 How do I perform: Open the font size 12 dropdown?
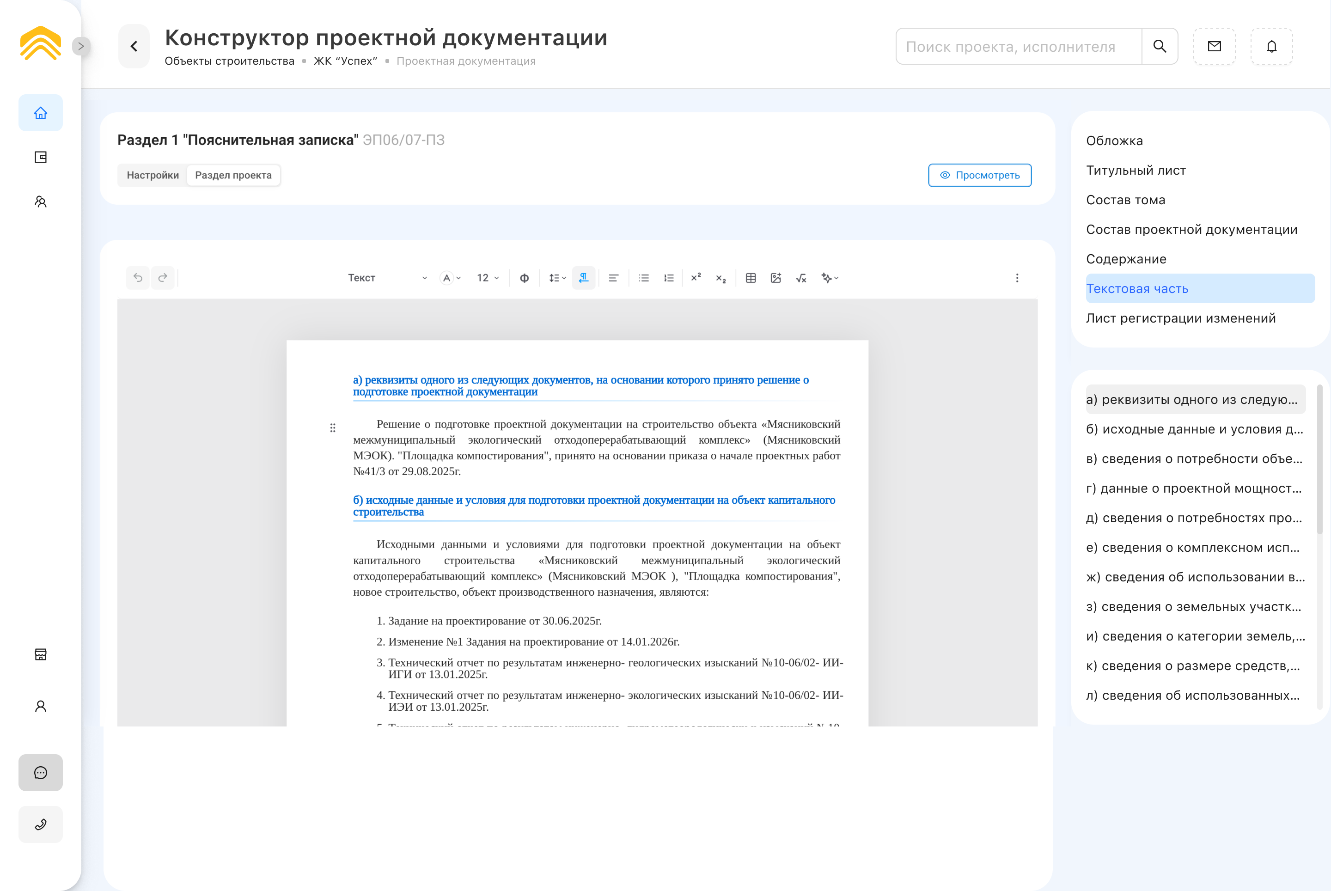488,278
